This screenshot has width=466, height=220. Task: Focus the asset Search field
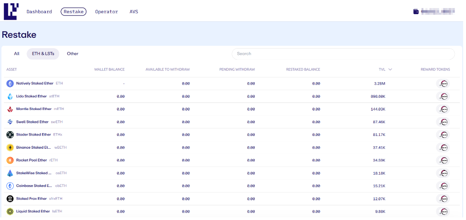[x=343, y=54]
